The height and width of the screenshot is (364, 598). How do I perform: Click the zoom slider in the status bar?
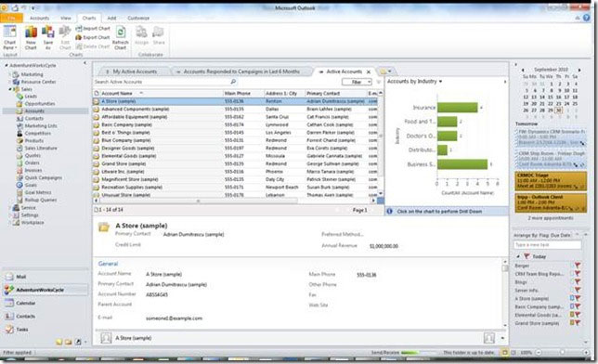coord(562,353)
